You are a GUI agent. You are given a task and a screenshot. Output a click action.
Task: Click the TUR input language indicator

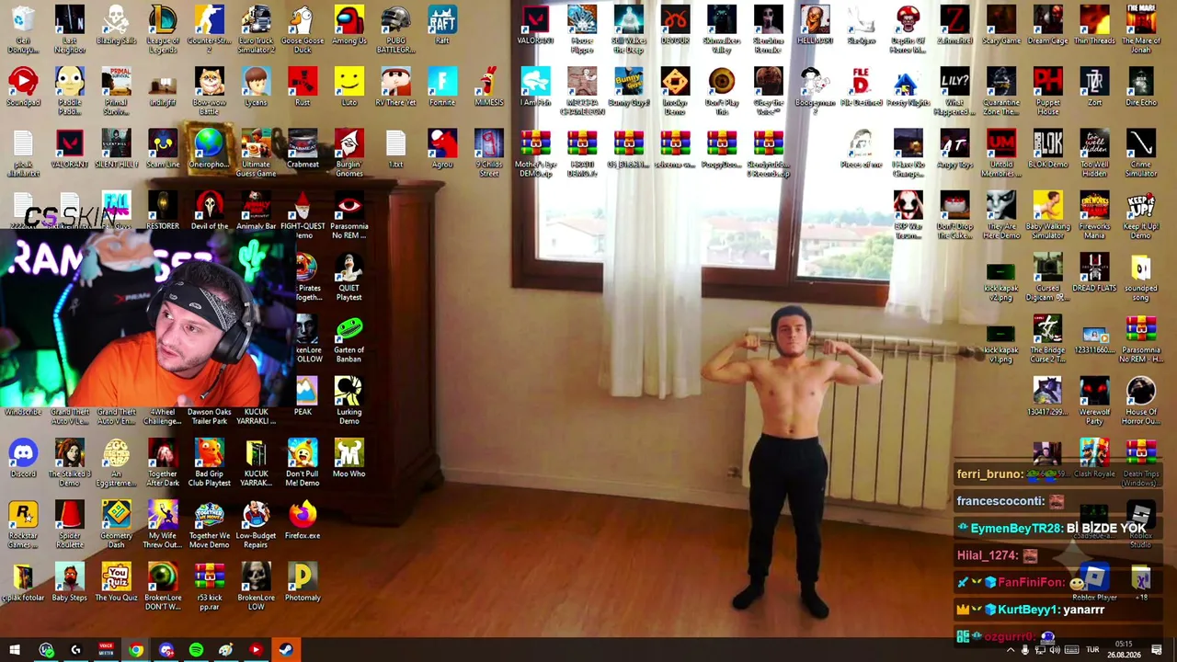1094,650
